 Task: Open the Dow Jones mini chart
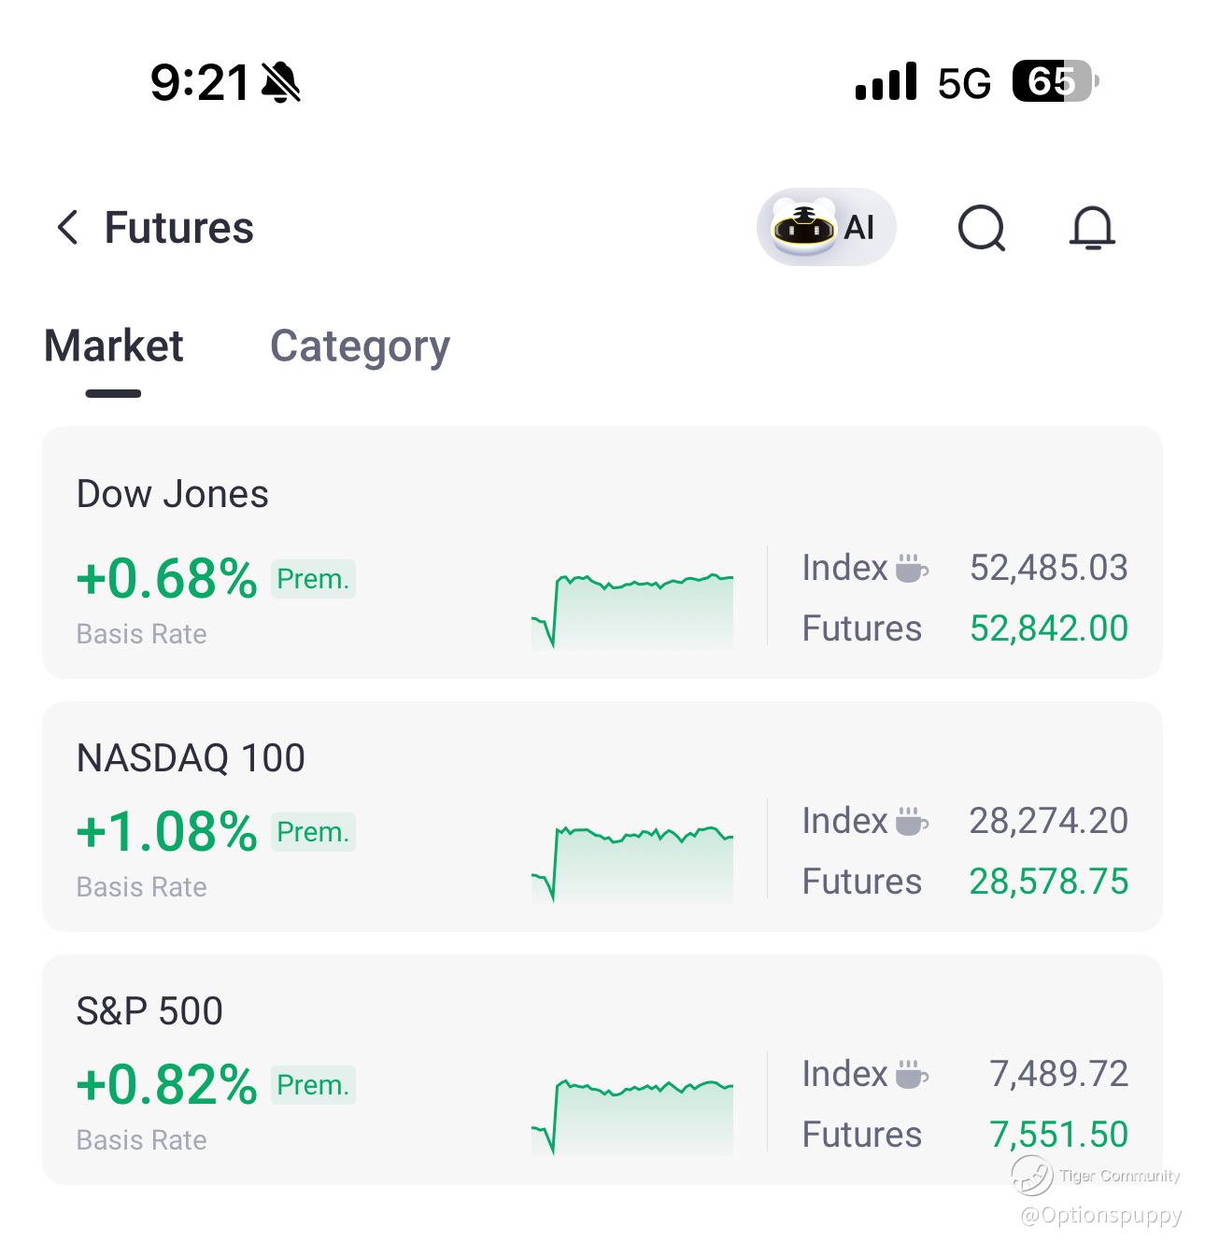click(632, 611)
